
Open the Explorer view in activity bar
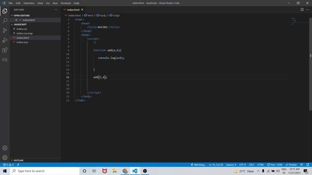5,11
